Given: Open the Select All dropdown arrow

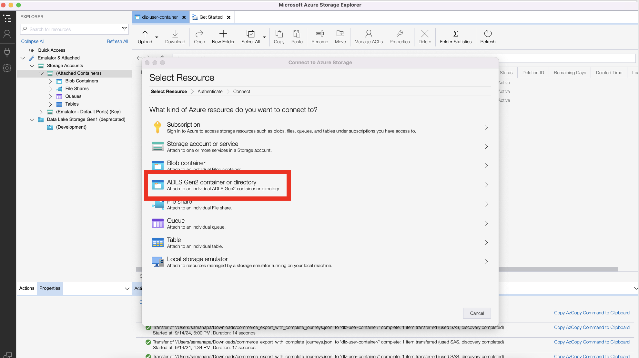Looking at the screenshot, I should coord(264,37).
